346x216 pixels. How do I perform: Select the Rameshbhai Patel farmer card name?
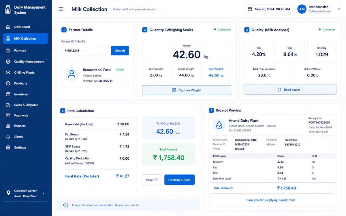click(x=97, y=70)
